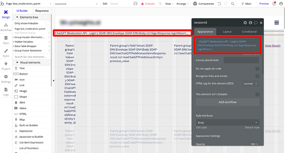Image resolution: width=285 pixels, height=153 pixels.
Task: Click the hamburger menu on the canvas
Action: point(277,23)
